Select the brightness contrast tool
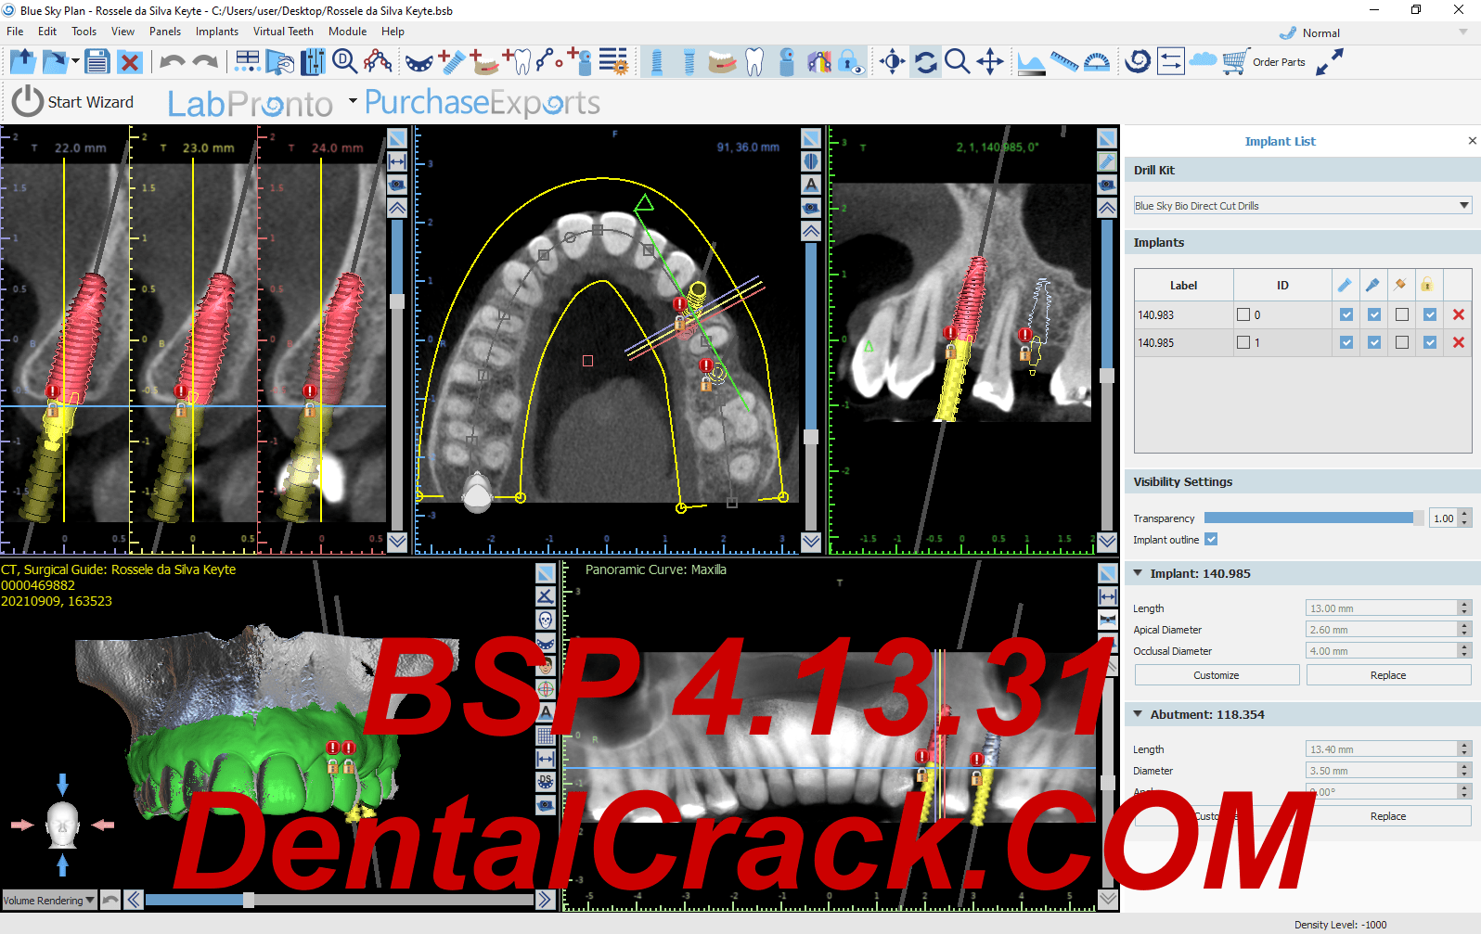 click(x=893, y=62)
